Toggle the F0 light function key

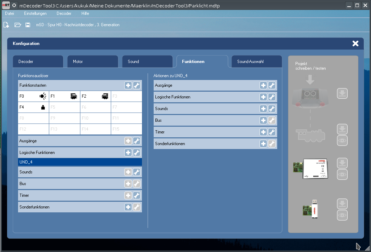point(33,96)
